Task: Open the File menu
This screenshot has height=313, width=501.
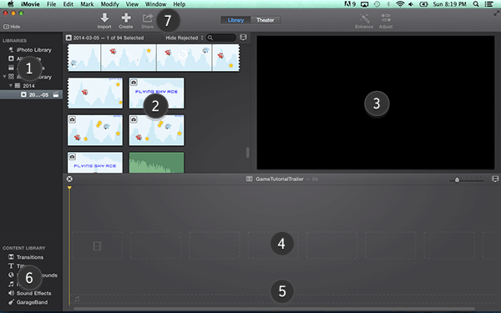Action: point(52,4)
